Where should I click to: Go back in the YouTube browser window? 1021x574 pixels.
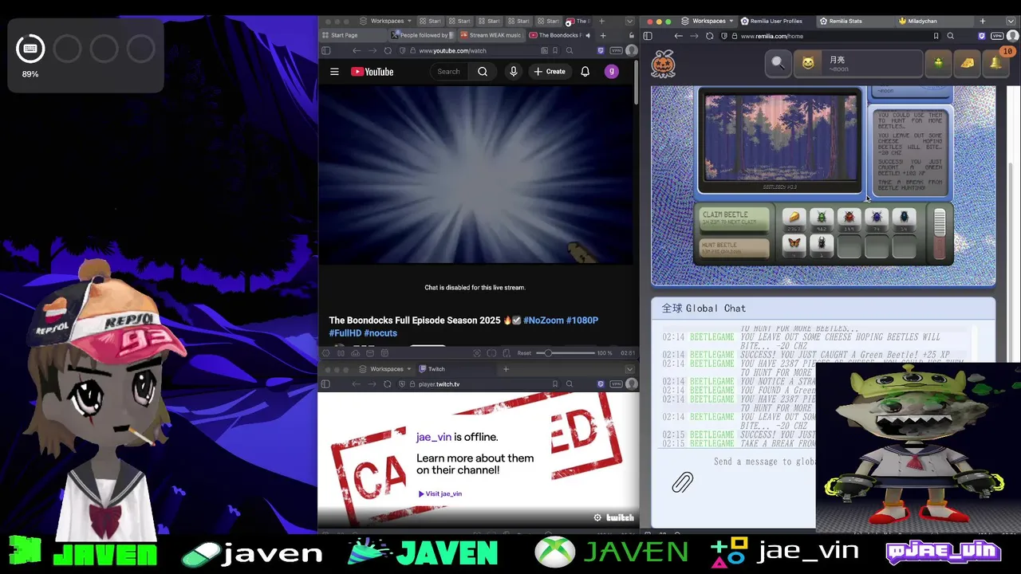[x=357, y=50]
